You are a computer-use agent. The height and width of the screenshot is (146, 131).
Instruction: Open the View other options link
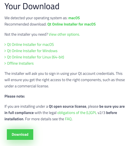tap(64, 34)
